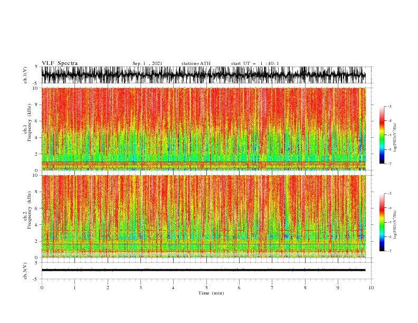Viewport: 418px width, 323px height.
Task: Click the "5" volt tick of ch.1(V) panel
Action: (x=36, y=66)
